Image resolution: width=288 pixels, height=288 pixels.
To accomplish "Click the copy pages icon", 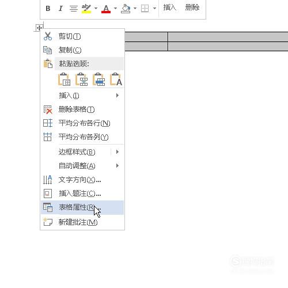I will (x=47, y=50).
